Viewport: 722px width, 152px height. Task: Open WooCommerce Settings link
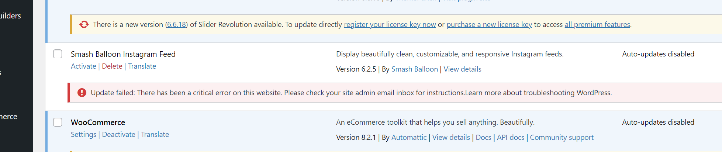pos(83,134)
